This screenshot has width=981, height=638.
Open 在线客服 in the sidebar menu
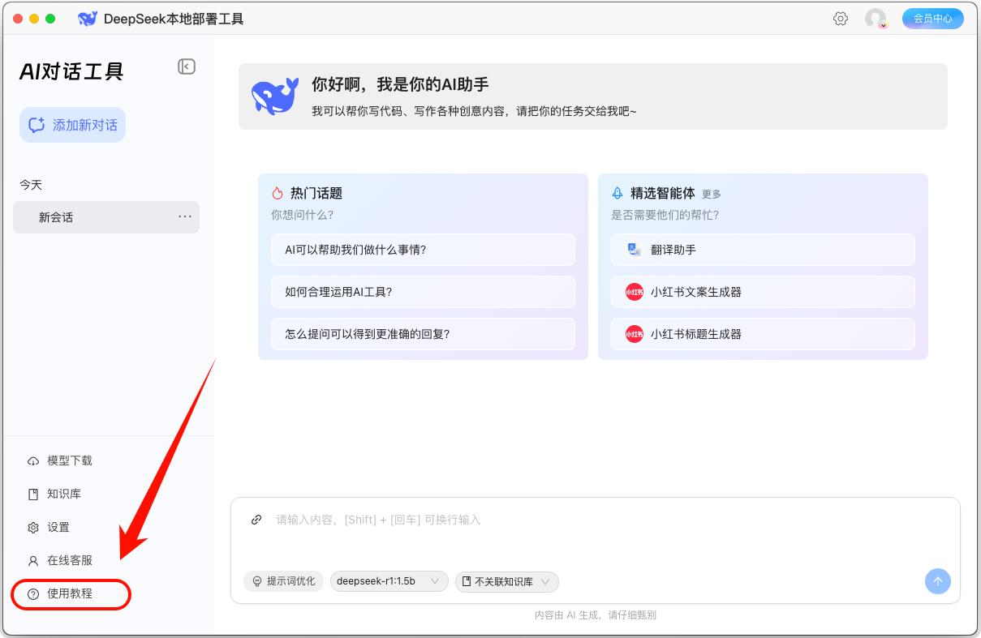coord(70,560)
